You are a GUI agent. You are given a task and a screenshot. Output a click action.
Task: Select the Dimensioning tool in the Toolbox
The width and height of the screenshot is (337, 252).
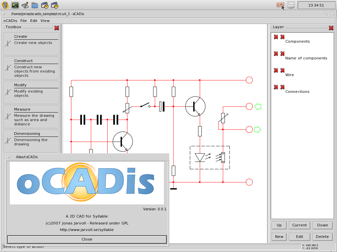[x=31, y=141]
